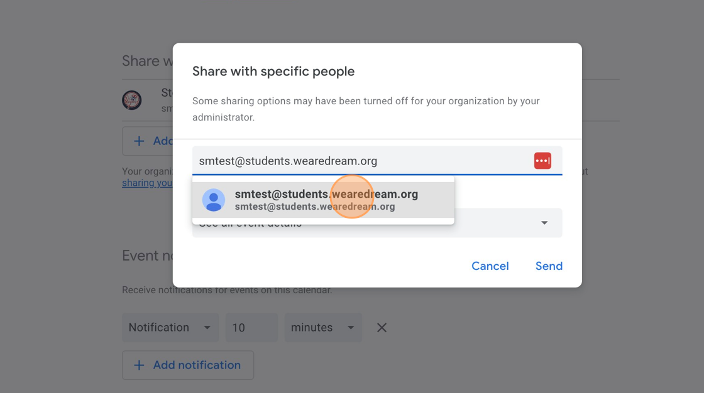Click the calendar owner's round profile picture
Viewport: 704px width, 393px height.
pyautogui.click(x=132, y=100)
